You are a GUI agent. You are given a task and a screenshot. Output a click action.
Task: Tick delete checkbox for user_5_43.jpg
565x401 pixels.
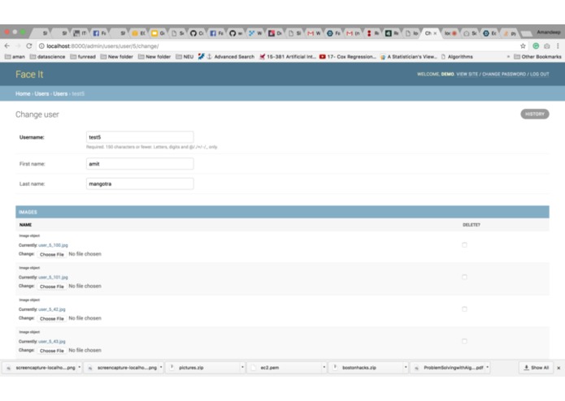(x=464, y=341)
